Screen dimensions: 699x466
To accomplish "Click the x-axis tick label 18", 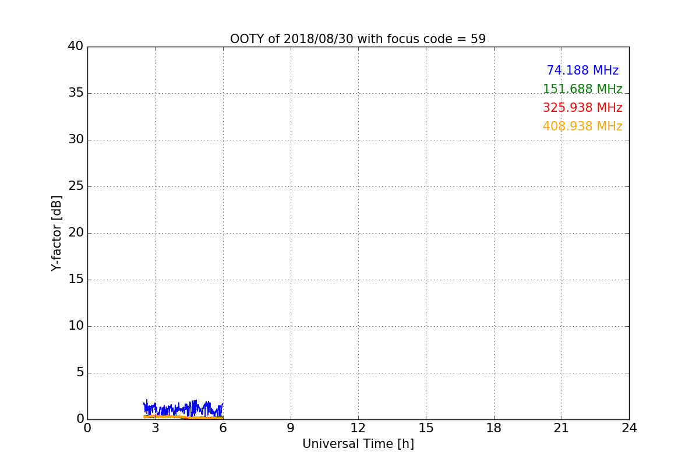I will 494,428.
